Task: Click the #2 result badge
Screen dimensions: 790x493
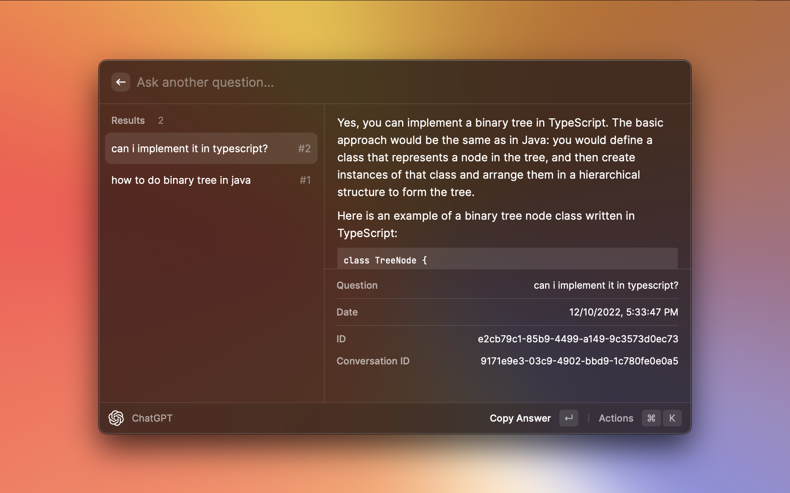Action: 304,149
